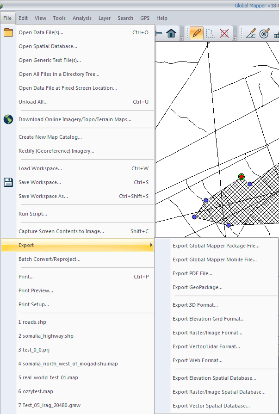The height and width of the screenshot is (414, 279).
Task: Click the Home view toolbar icon
Action: point(171,33)
